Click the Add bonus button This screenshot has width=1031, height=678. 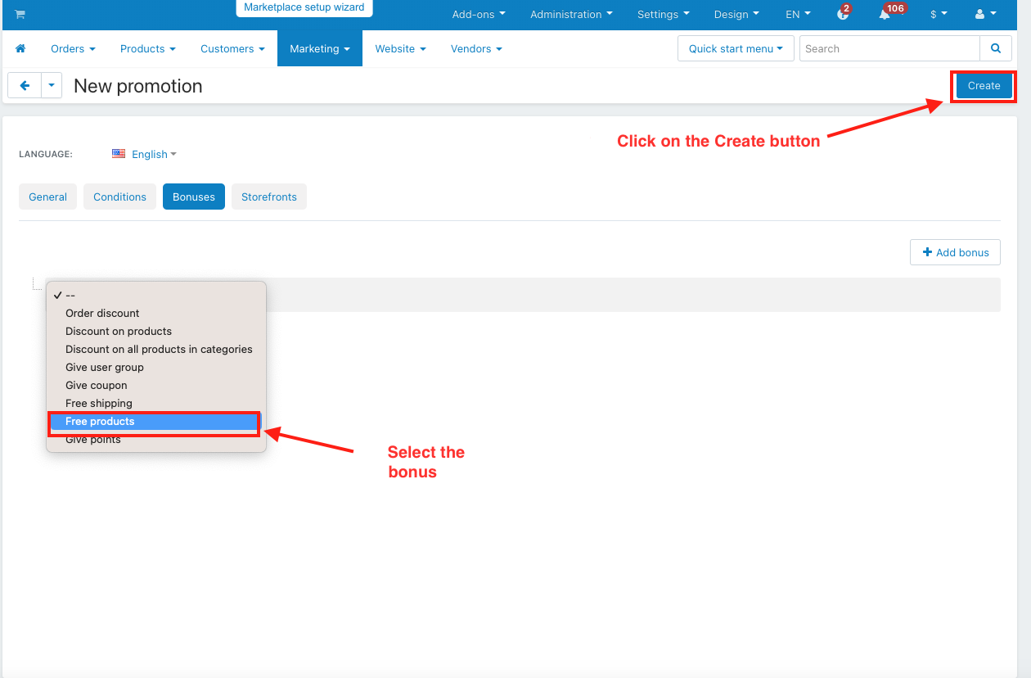[955, 252]
